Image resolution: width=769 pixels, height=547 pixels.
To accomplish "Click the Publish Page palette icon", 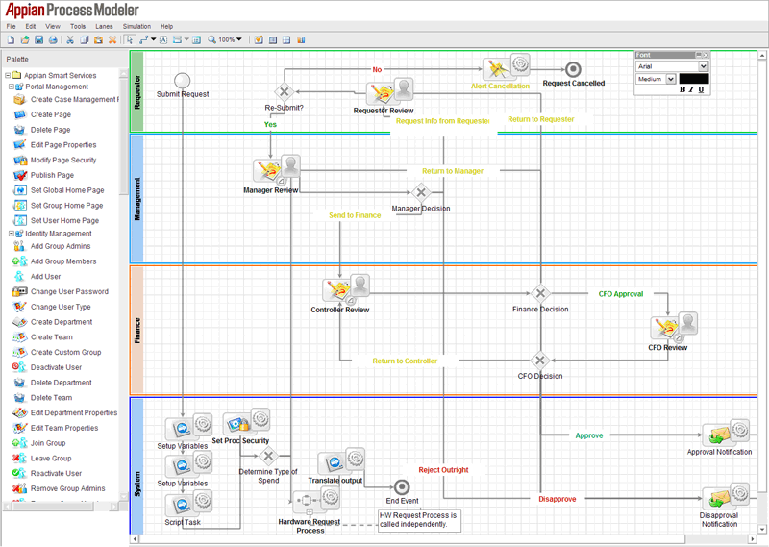I will pos(19,175).
